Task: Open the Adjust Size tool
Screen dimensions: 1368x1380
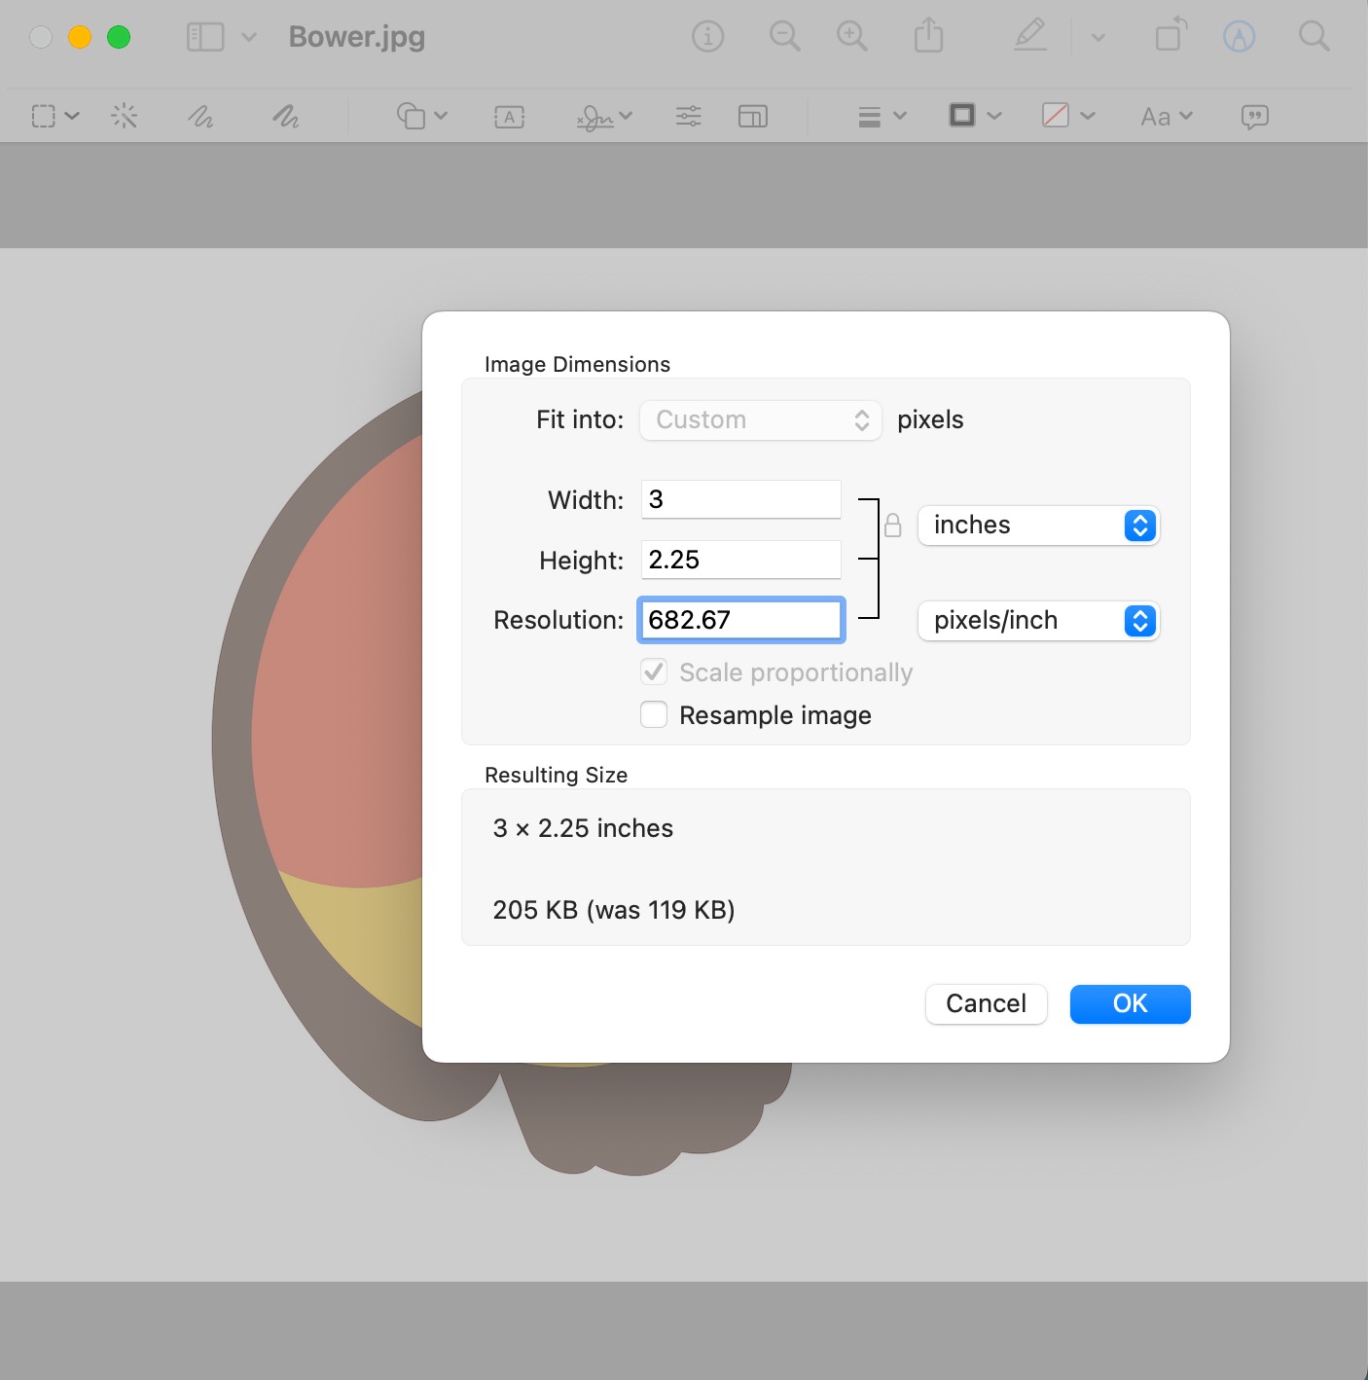Action: (754, 116)
